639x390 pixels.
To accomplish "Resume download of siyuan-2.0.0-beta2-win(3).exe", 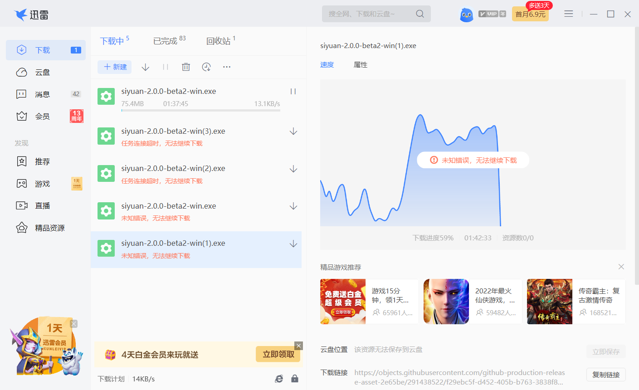I will 293,132.
